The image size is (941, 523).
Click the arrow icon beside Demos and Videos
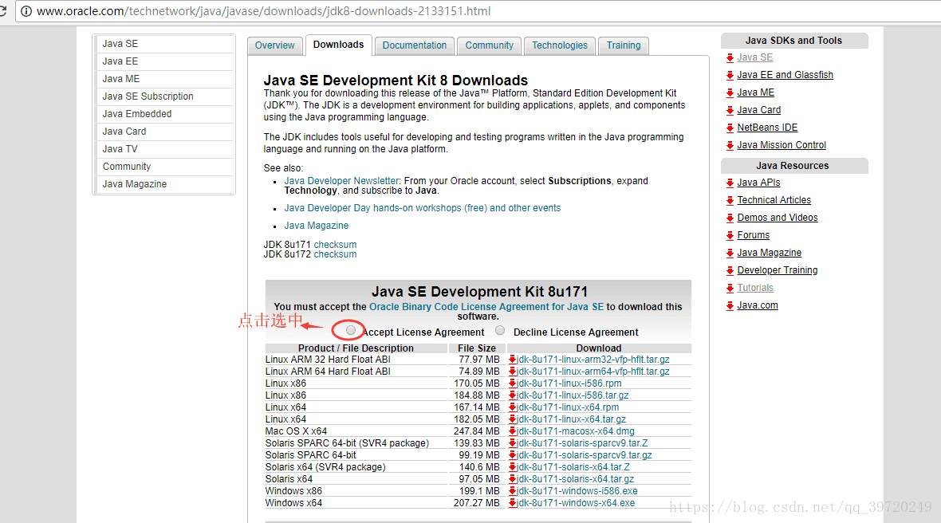(730, 218)
